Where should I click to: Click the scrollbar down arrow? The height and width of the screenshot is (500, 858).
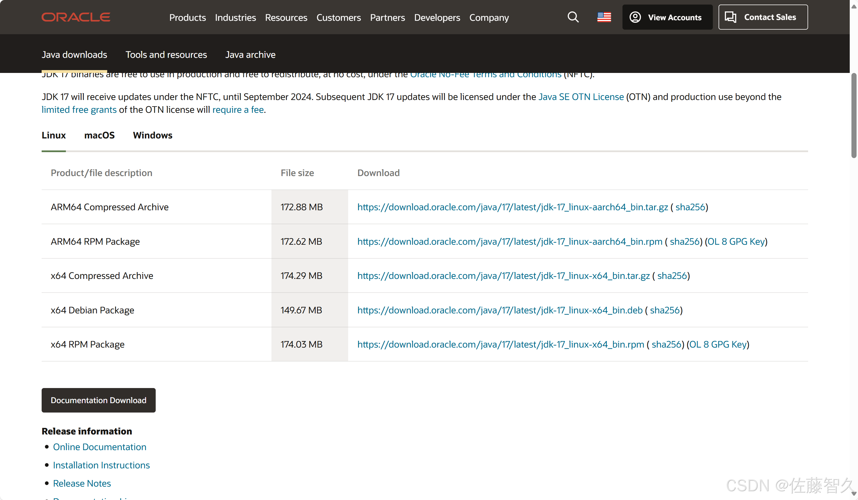point(853,494)
